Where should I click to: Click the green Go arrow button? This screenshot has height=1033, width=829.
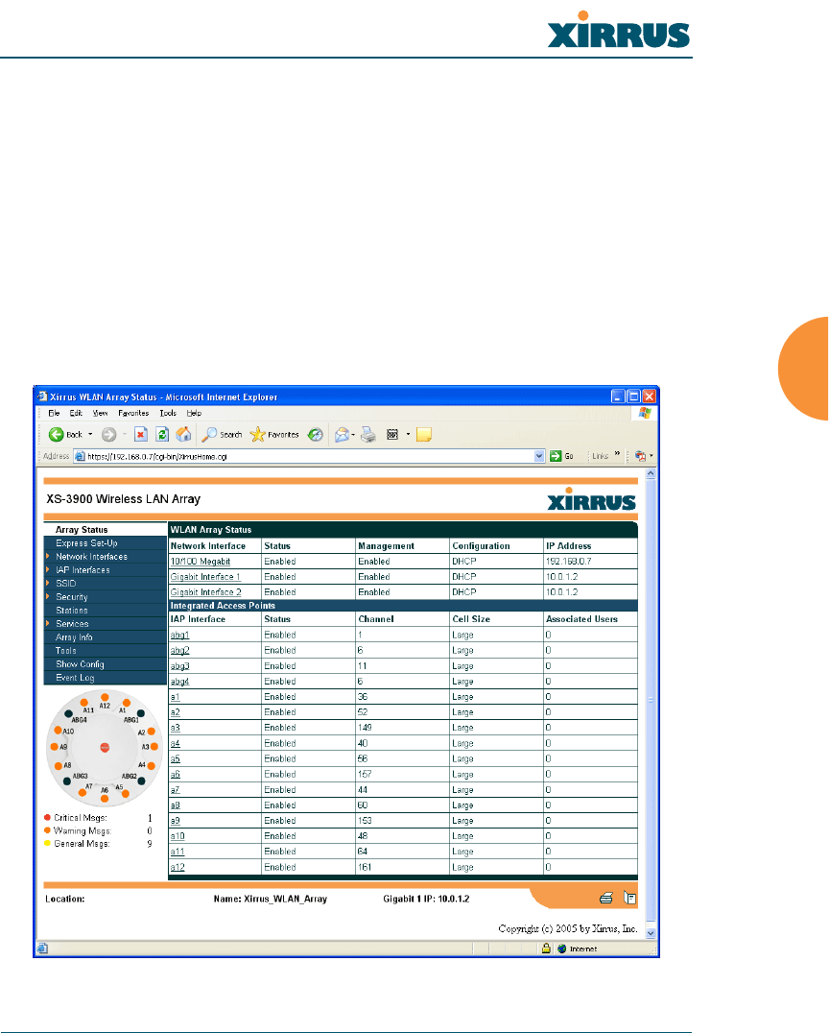(x=556, y=456)
